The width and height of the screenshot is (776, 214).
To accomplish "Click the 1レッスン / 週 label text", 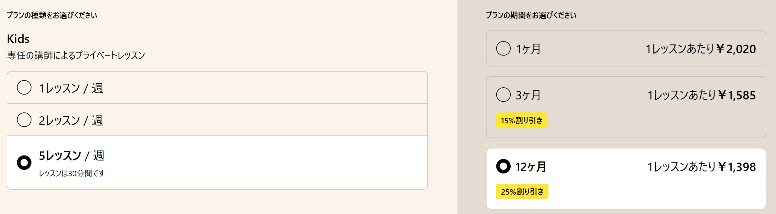I will [x=71, y=88].
